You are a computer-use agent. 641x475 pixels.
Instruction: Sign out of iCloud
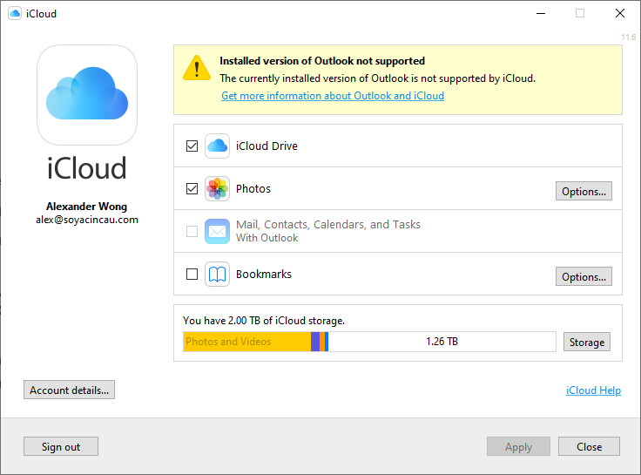(61, 446)
